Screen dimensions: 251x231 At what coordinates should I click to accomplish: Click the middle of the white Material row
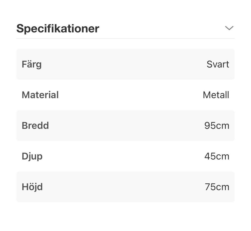(x=125, y=95)
